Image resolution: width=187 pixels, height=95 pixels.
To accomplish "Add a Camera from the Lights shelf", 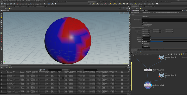I will tap(90, 4).
